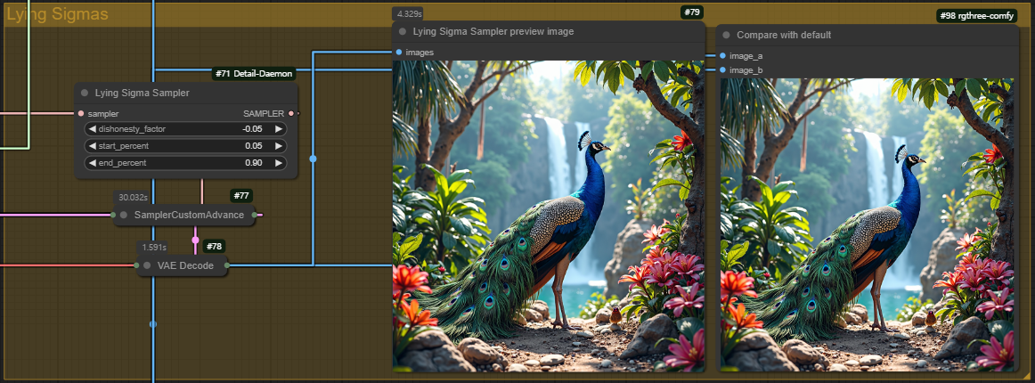Screen dimensions: 1035x383
Task: Click the #79 node badge
Action: coord(692,12)
